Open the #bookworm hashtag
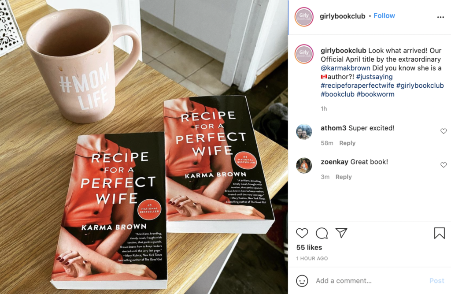 pyautogui.click(x=375, y=94)
